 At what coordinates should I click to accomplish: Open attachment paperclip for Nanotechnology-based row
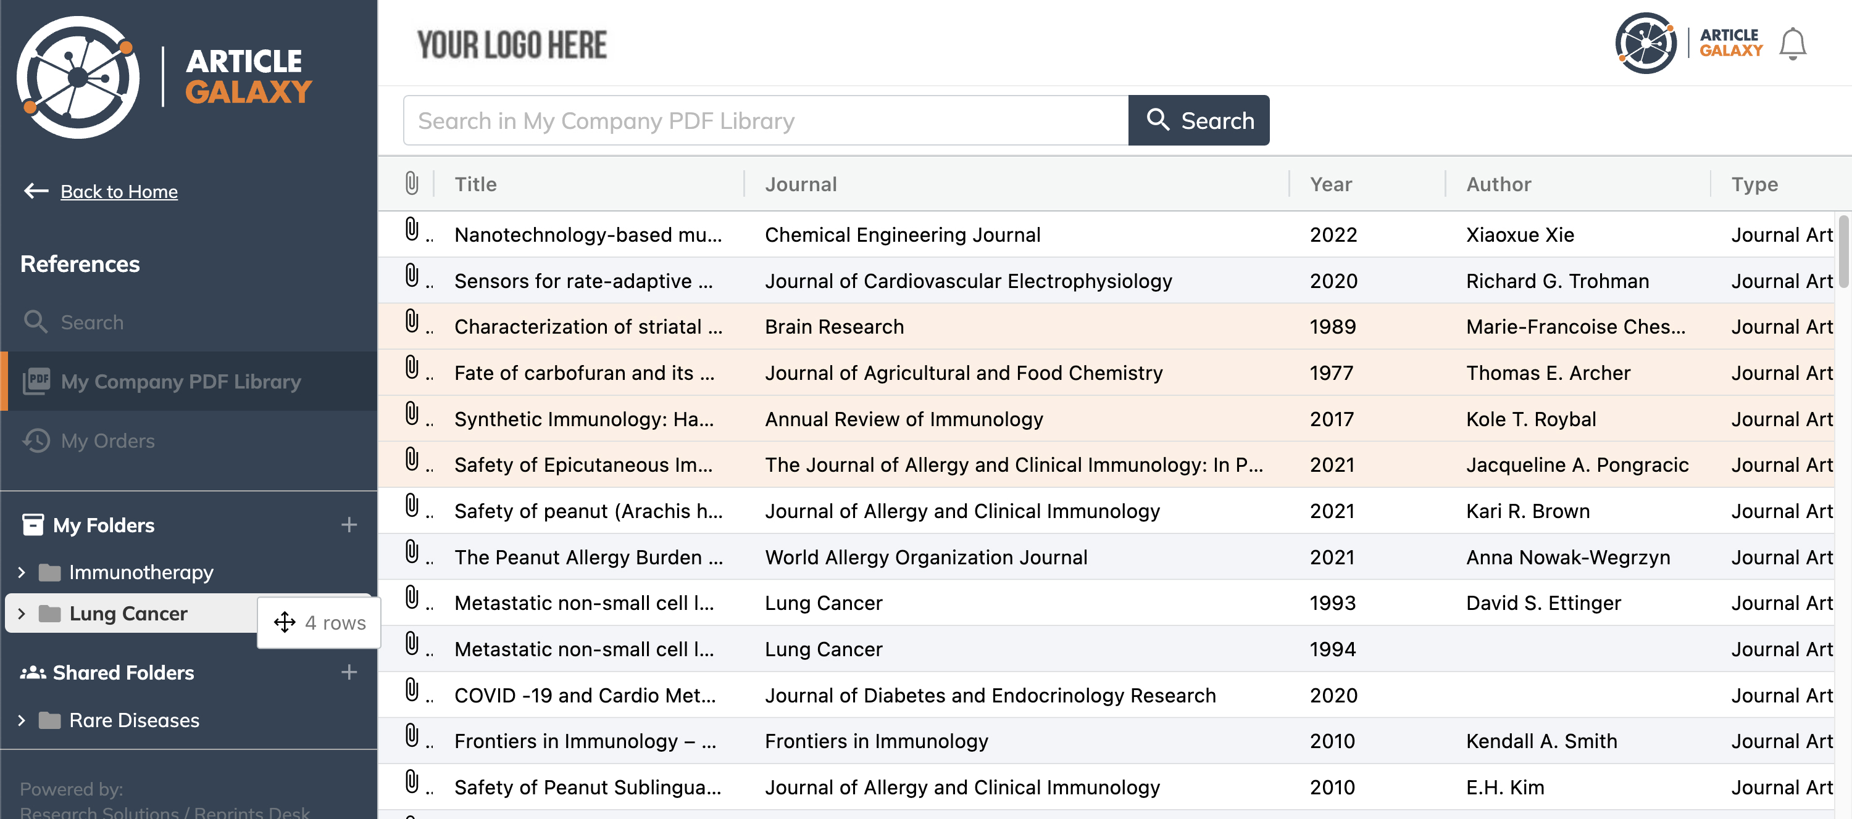[x=411, y=230]
